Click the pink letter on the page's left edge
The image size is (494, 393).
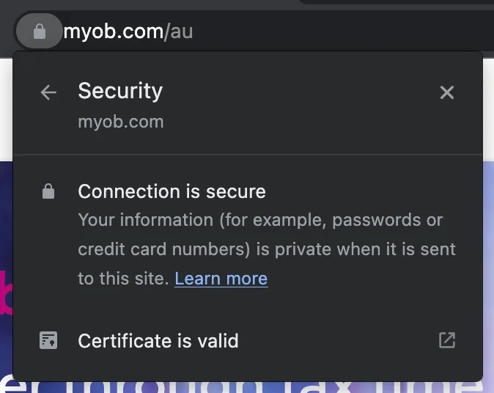point(6,293)
